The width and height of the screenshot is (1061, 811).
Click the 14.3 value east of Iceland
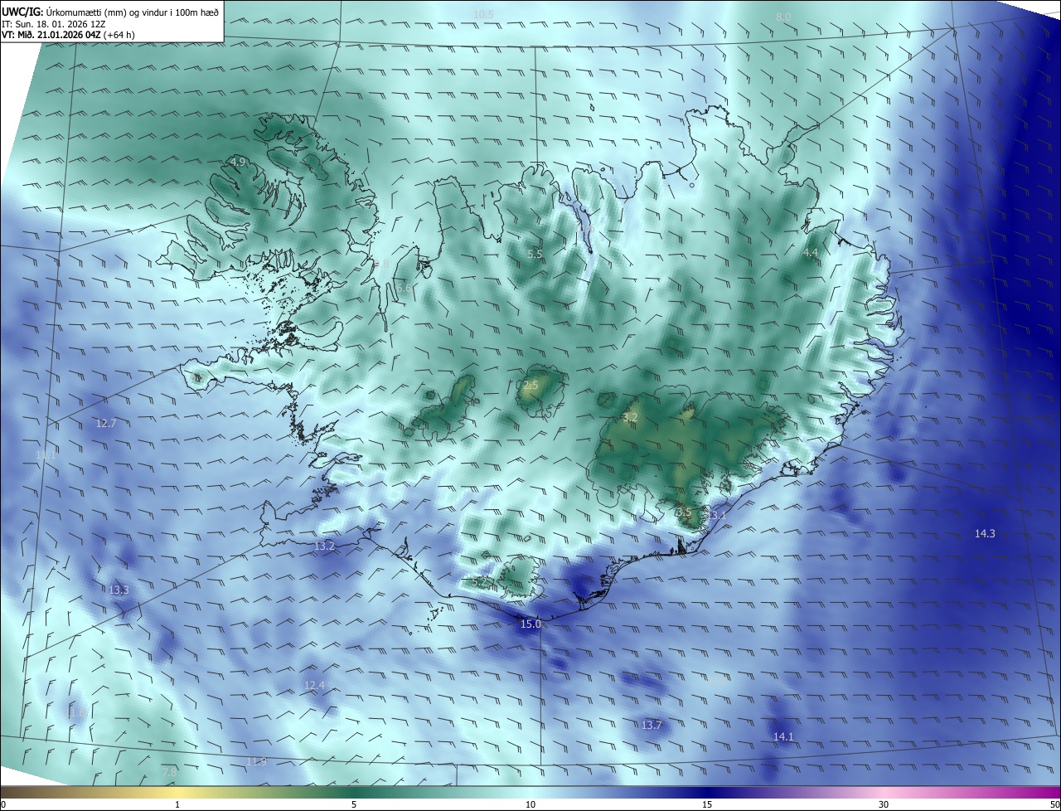(985, 533)
